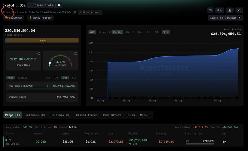The image size is (248, 151).
Task: Set chart range to All
Action: coord(166,32)
